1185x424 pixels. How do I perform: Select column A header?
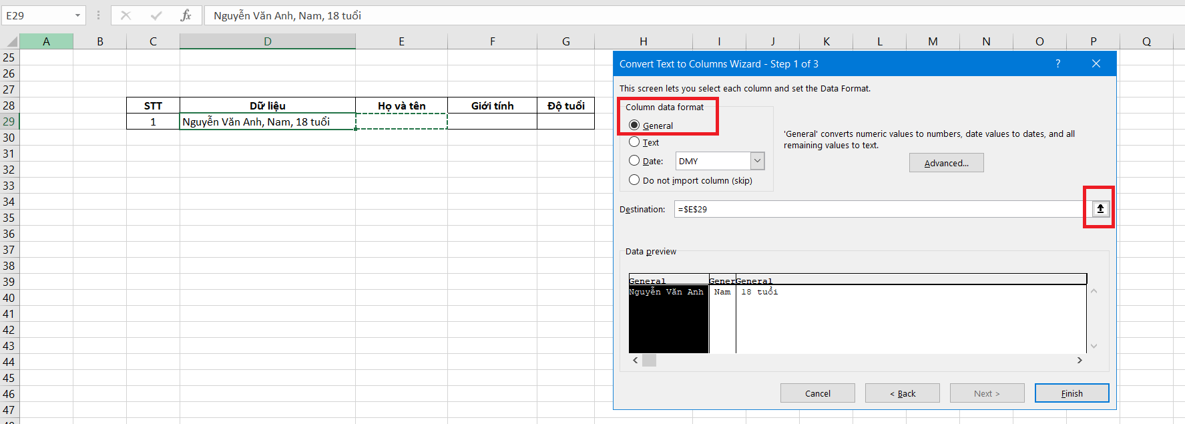(x=46, y=41)
